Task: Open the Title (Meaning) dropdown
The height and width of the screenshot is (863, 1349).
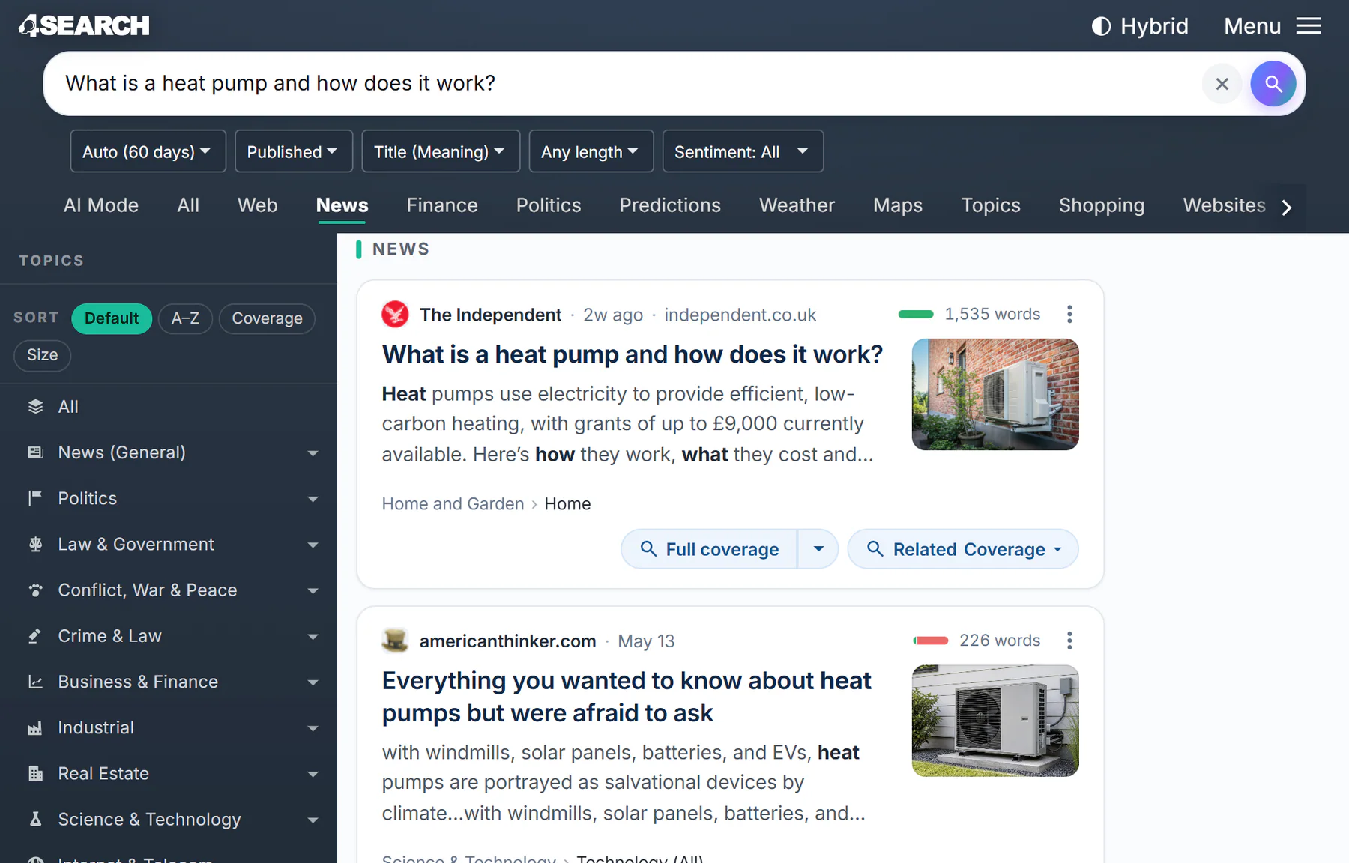Action: 441,151
